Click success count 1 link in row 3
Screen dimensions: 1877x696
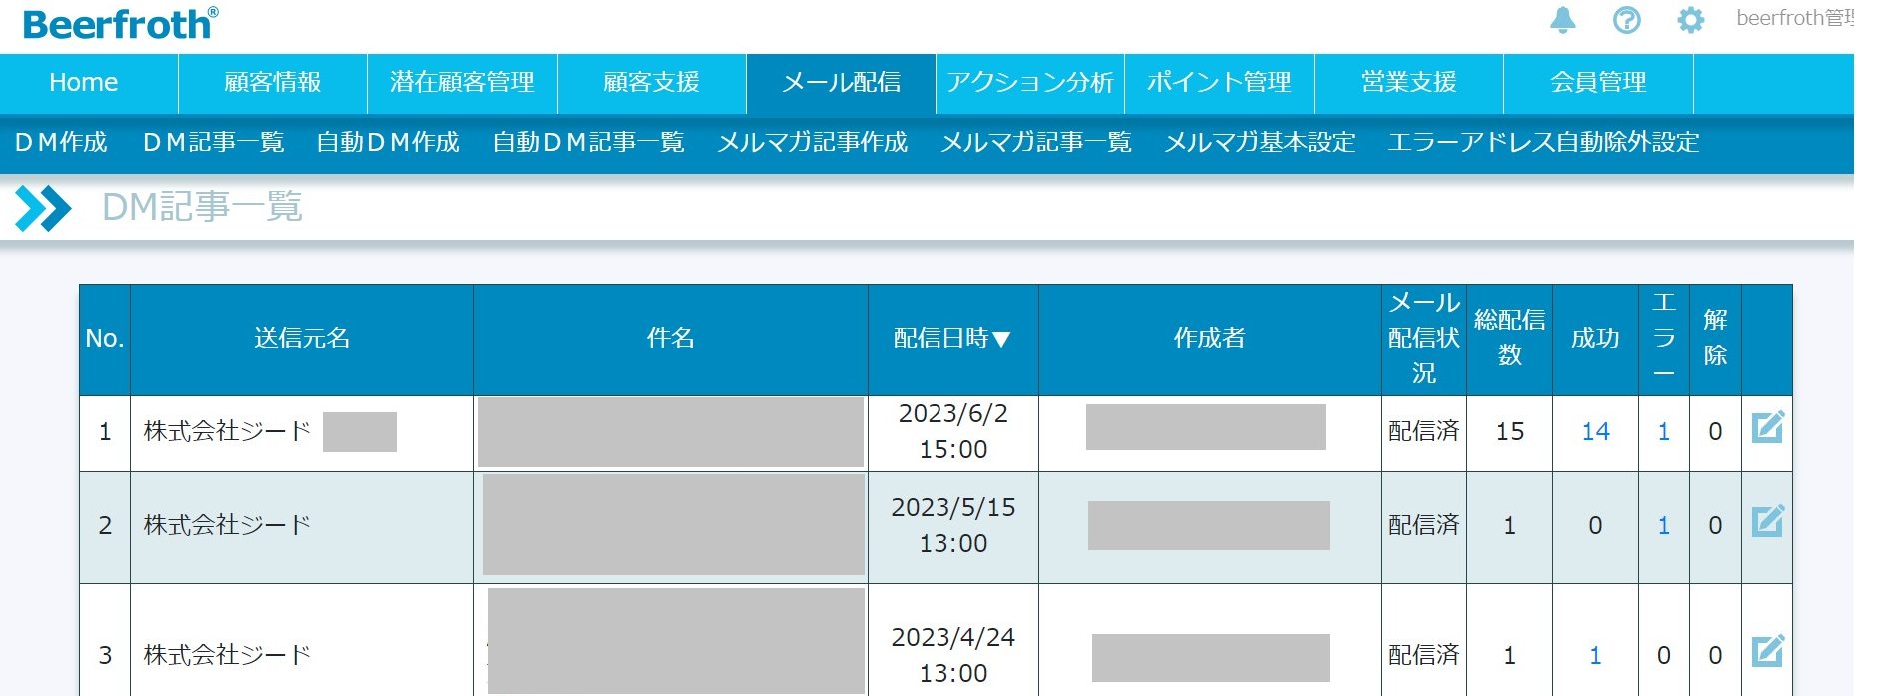[x=1595, y=656]
